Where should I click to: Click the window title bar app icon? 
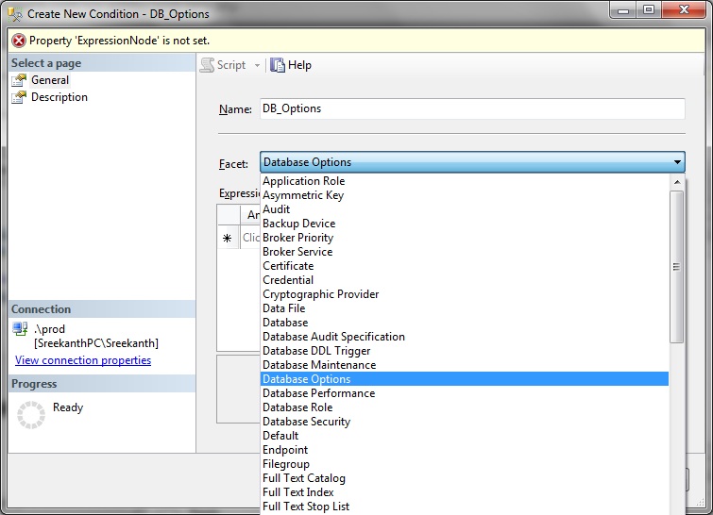click(x=13, y=13)
